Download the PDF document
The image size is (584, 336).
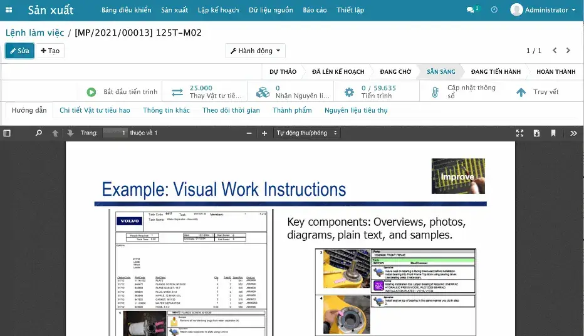pyautogui.click(x=536, y=133)
